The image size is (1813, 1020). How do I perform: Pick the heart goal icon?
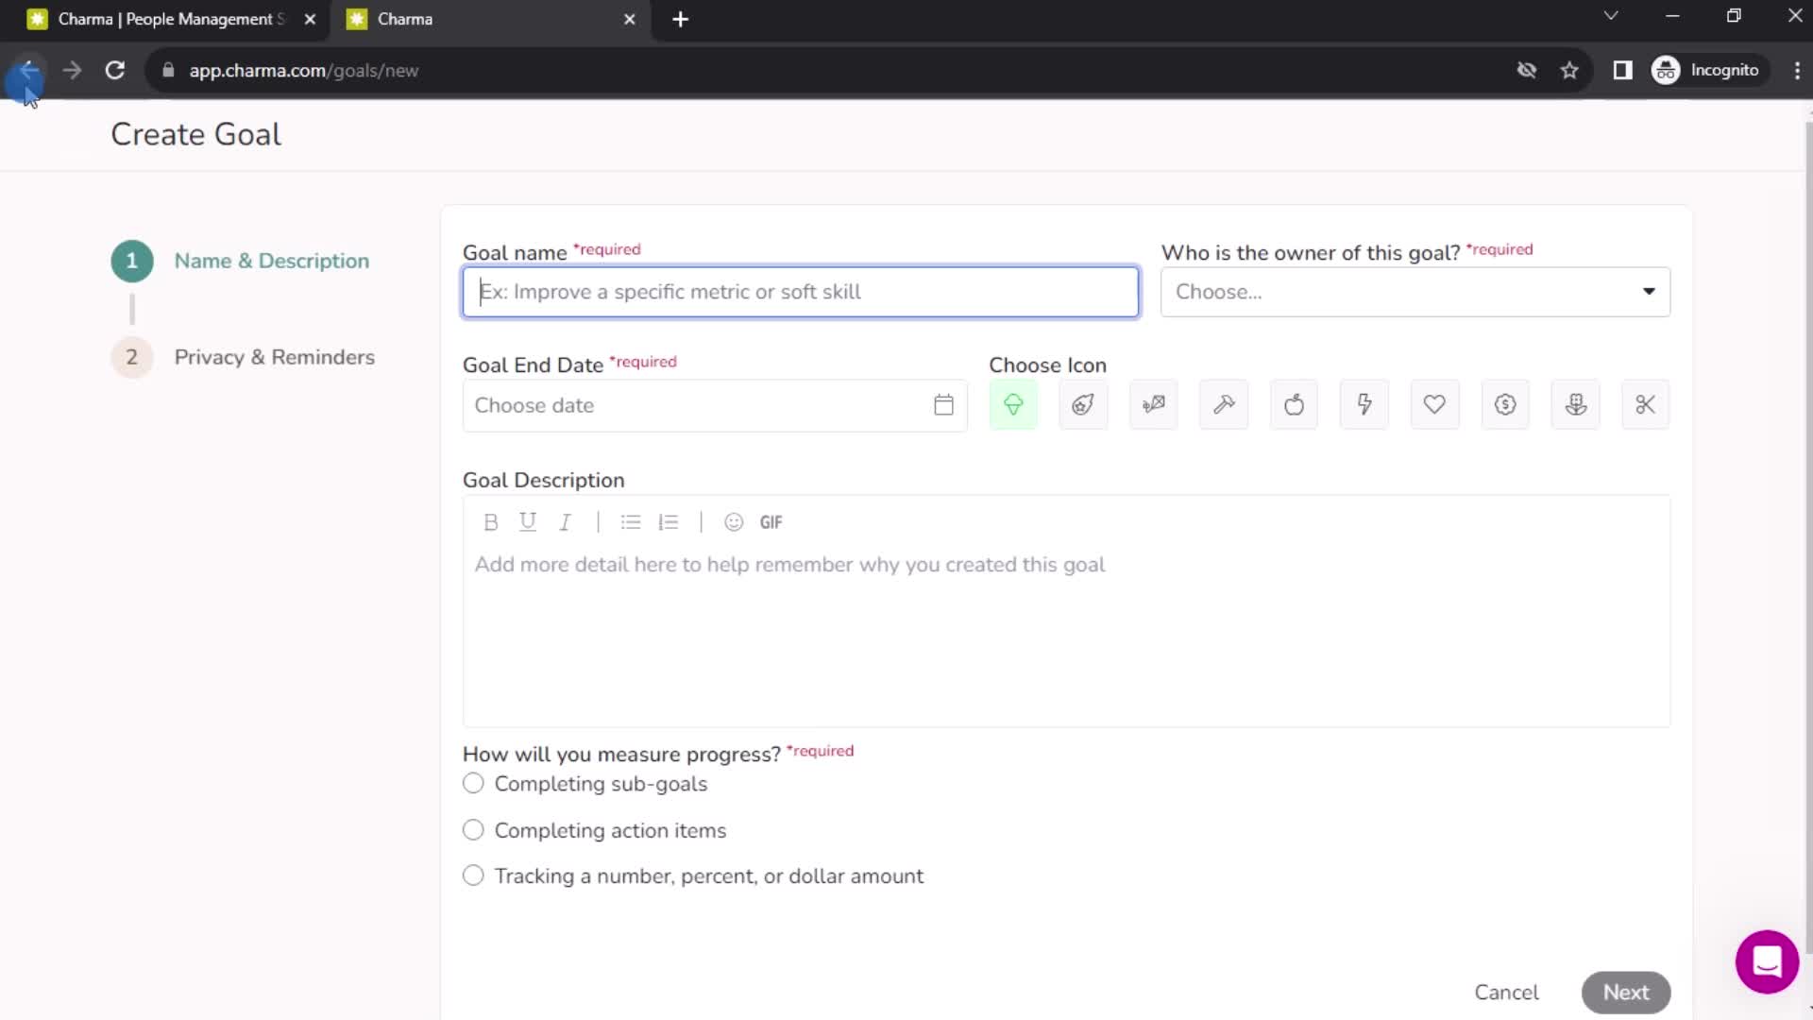point(1434,405)
